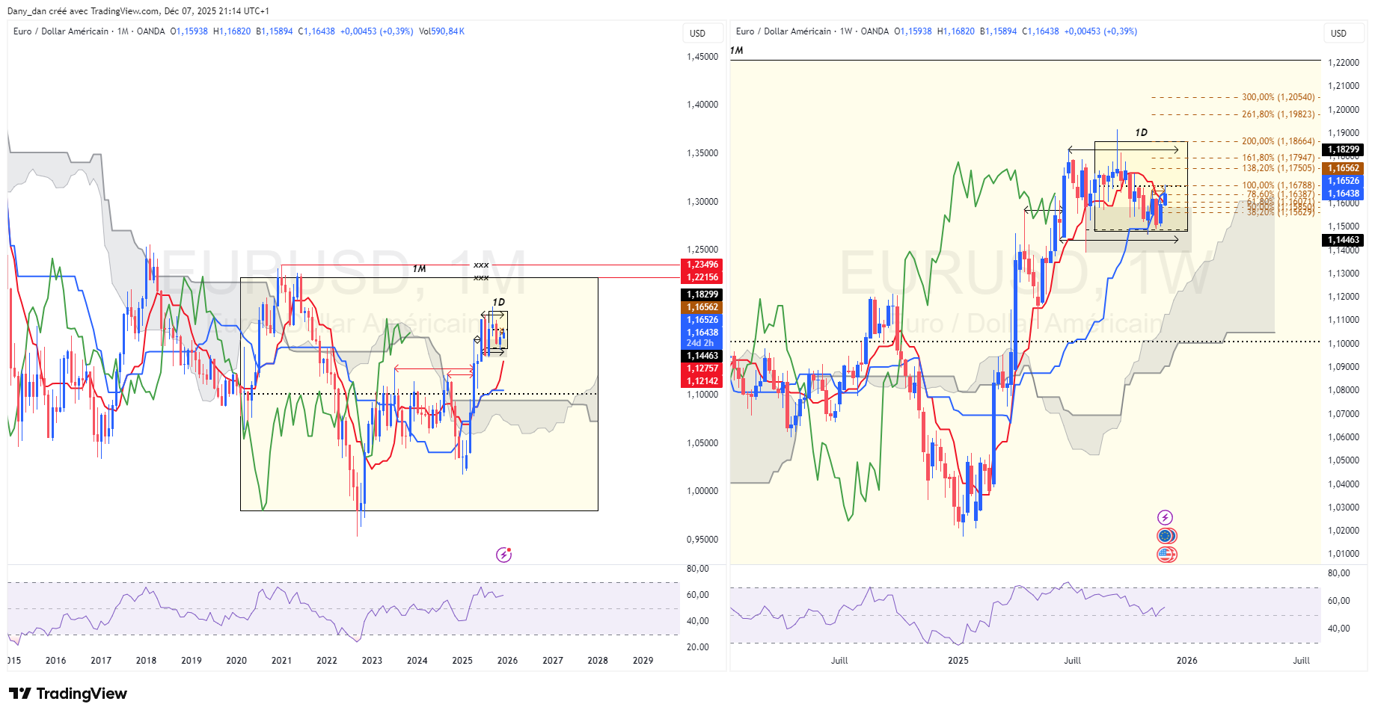Click the 1,22000 level on weekly price scale
The width and height of the screenshot is (1375, 716).
(x=1344, y=63)
